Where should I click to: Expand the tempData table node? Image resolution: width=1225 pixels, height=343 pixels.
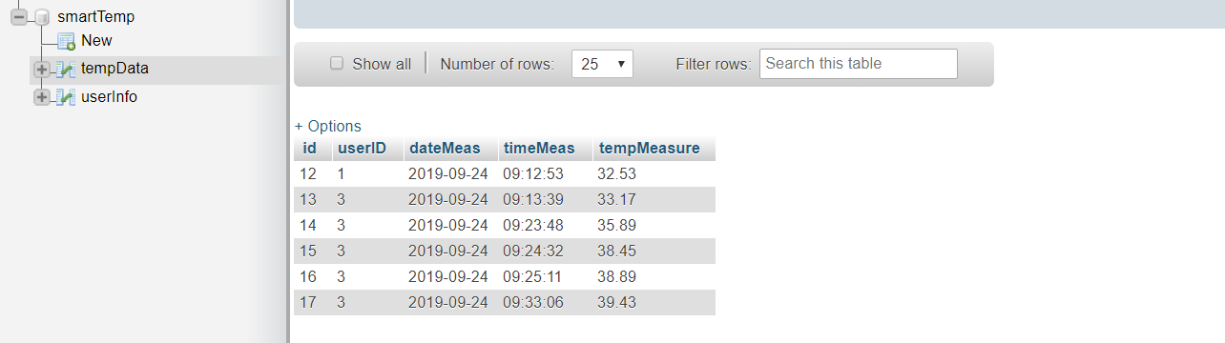point(42,69)
